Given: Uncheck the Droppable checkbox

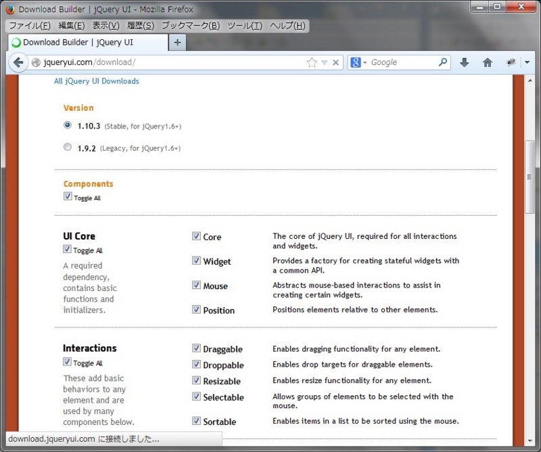Looking at the screenshot, I should (196, 364).
